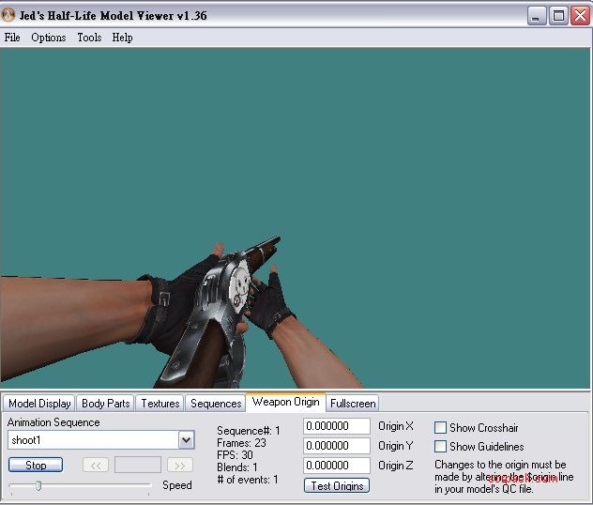The image size is (593, 505).
Task: Go to the Fullscreen tab
Action: point(353,404)
